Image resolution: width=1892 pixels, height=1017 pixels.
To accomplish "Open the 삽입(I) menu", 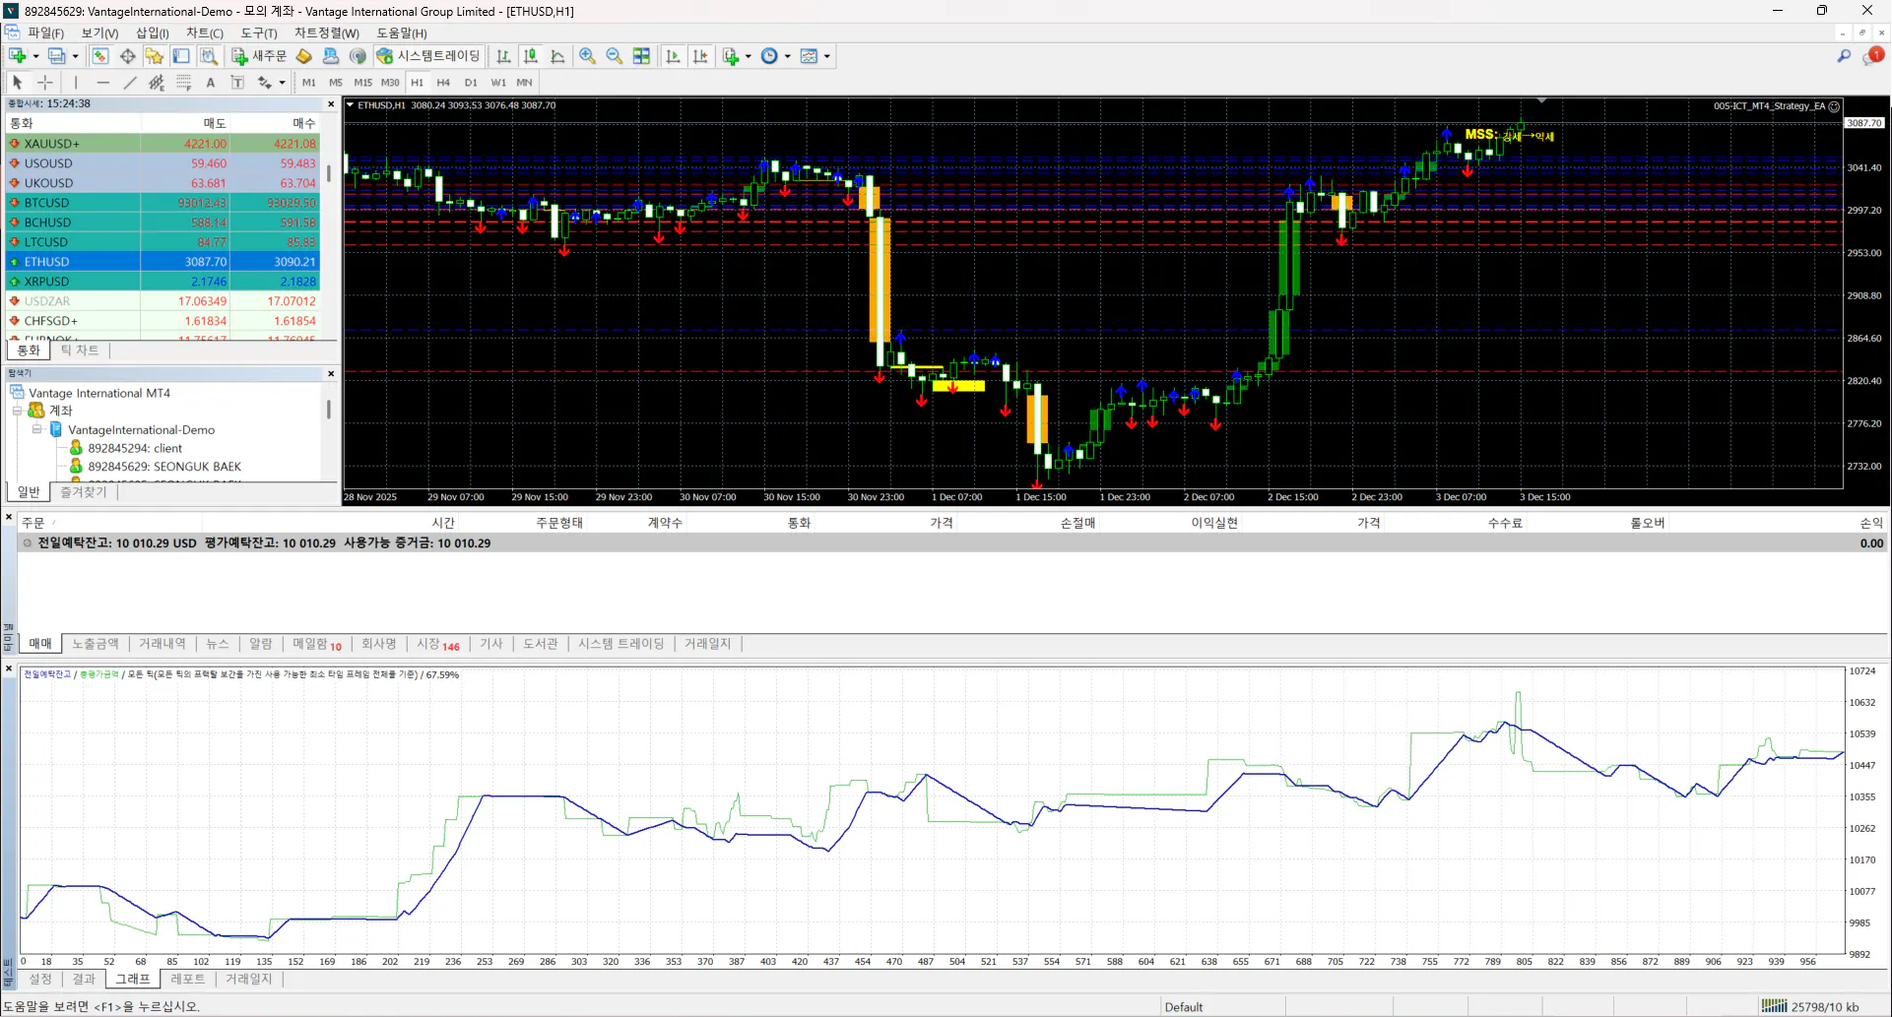I will point(153,32).
